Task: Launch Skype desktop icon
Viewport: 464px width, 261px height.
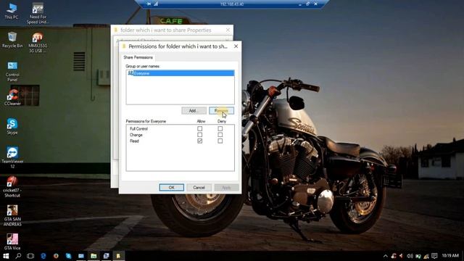Action: (12, 126)
